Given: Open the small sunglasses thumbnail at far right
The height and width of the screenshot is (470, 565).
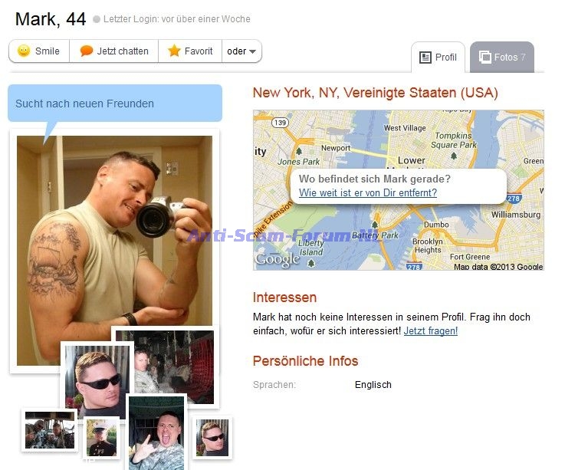Looking at the screenshot, I should pos(212,438).
